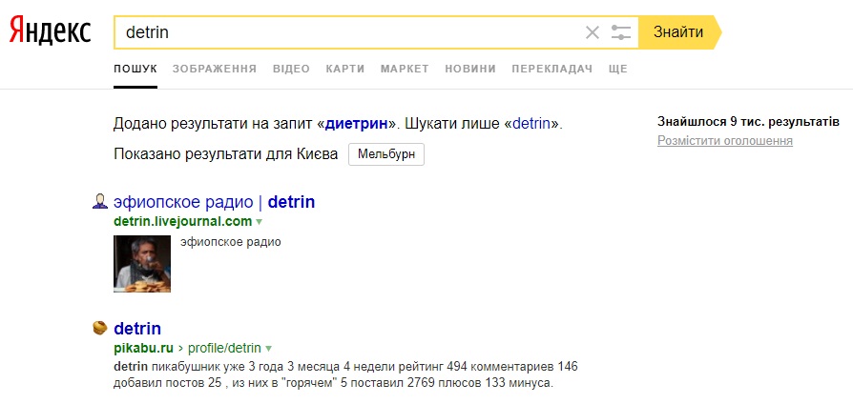Open Розмістити оголошення link

(724, 141)
